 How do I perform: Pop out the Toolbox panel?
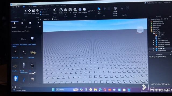pyautogui.click(x=39, y=20)
